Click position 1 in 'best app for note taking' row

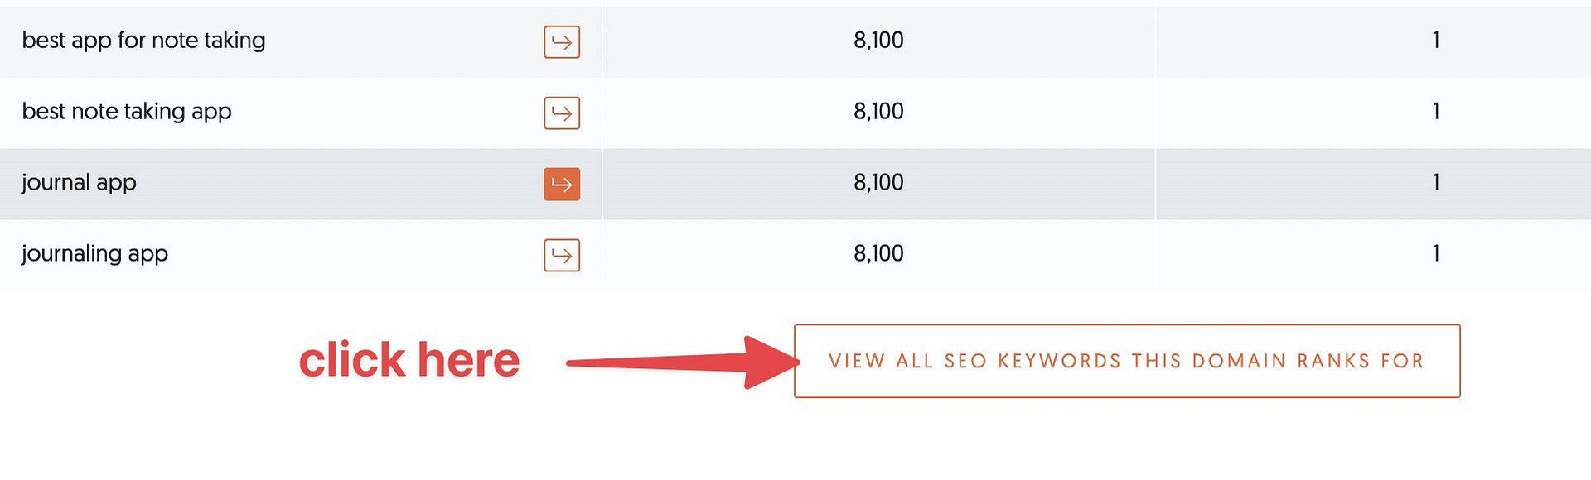click(1435, 41)
